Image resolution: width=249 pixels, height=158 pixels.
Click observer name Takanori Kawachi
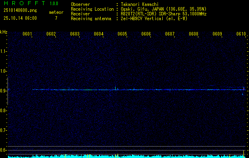[140, 4]
